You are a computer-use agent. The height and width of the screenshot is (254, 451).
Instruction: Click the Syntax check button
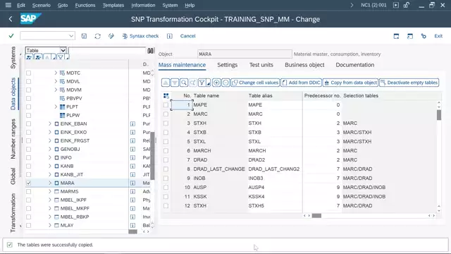click(x=140, y=36)
